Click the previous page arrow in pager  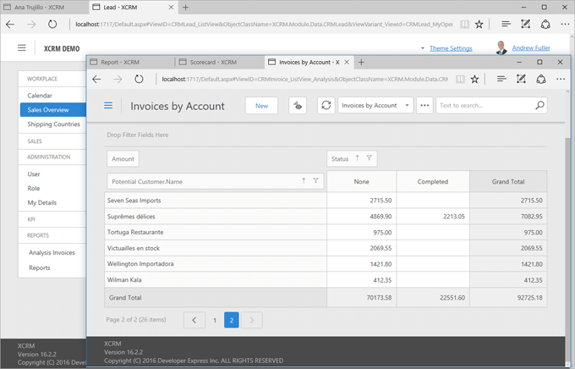(194, 320)
